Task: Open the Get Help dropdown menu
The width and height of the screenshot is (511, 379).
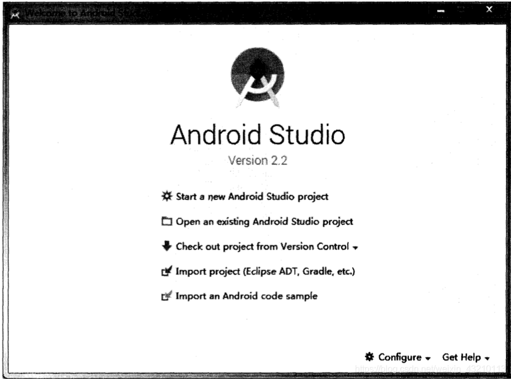Action: [465, 357]
